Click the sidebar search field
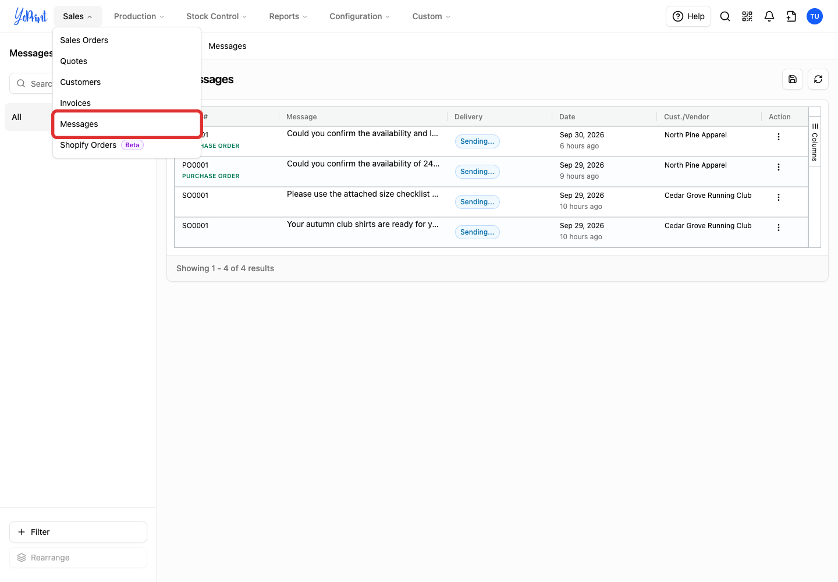 pyautogui.click(x=32, y=83)
